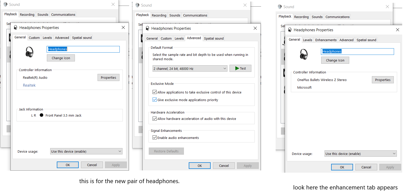Screen dimensions: 405x192
Task: Toggle give exclusive mode applications priority
Action: pyautogui.click(x=155, y=100)
